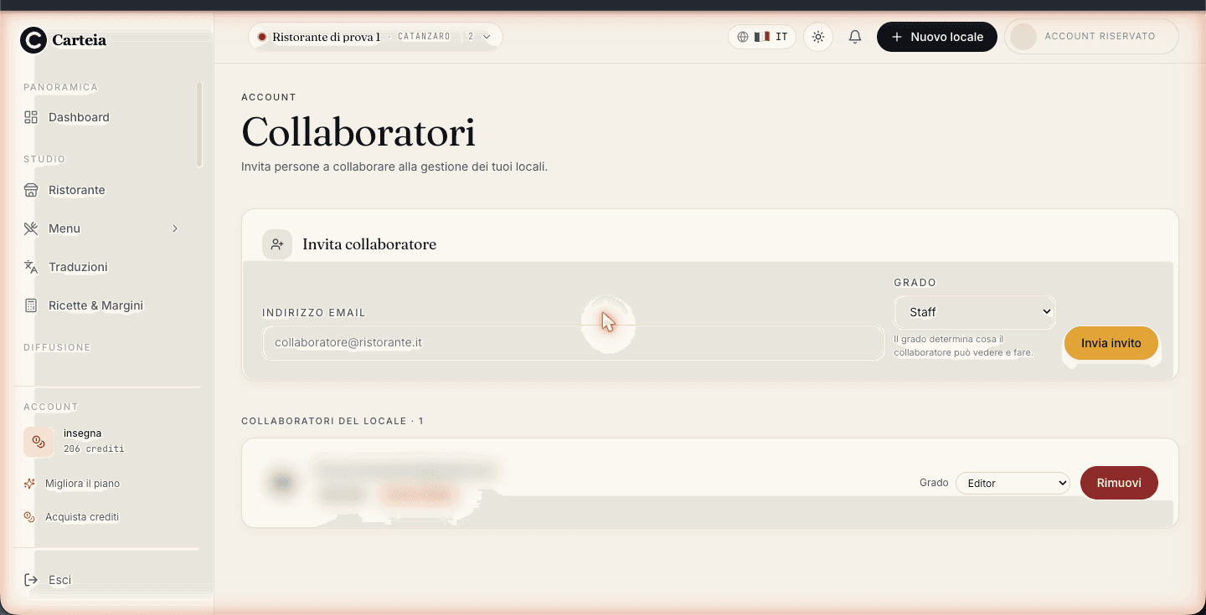Click the sidebar scrollbar

pos(199,124)
